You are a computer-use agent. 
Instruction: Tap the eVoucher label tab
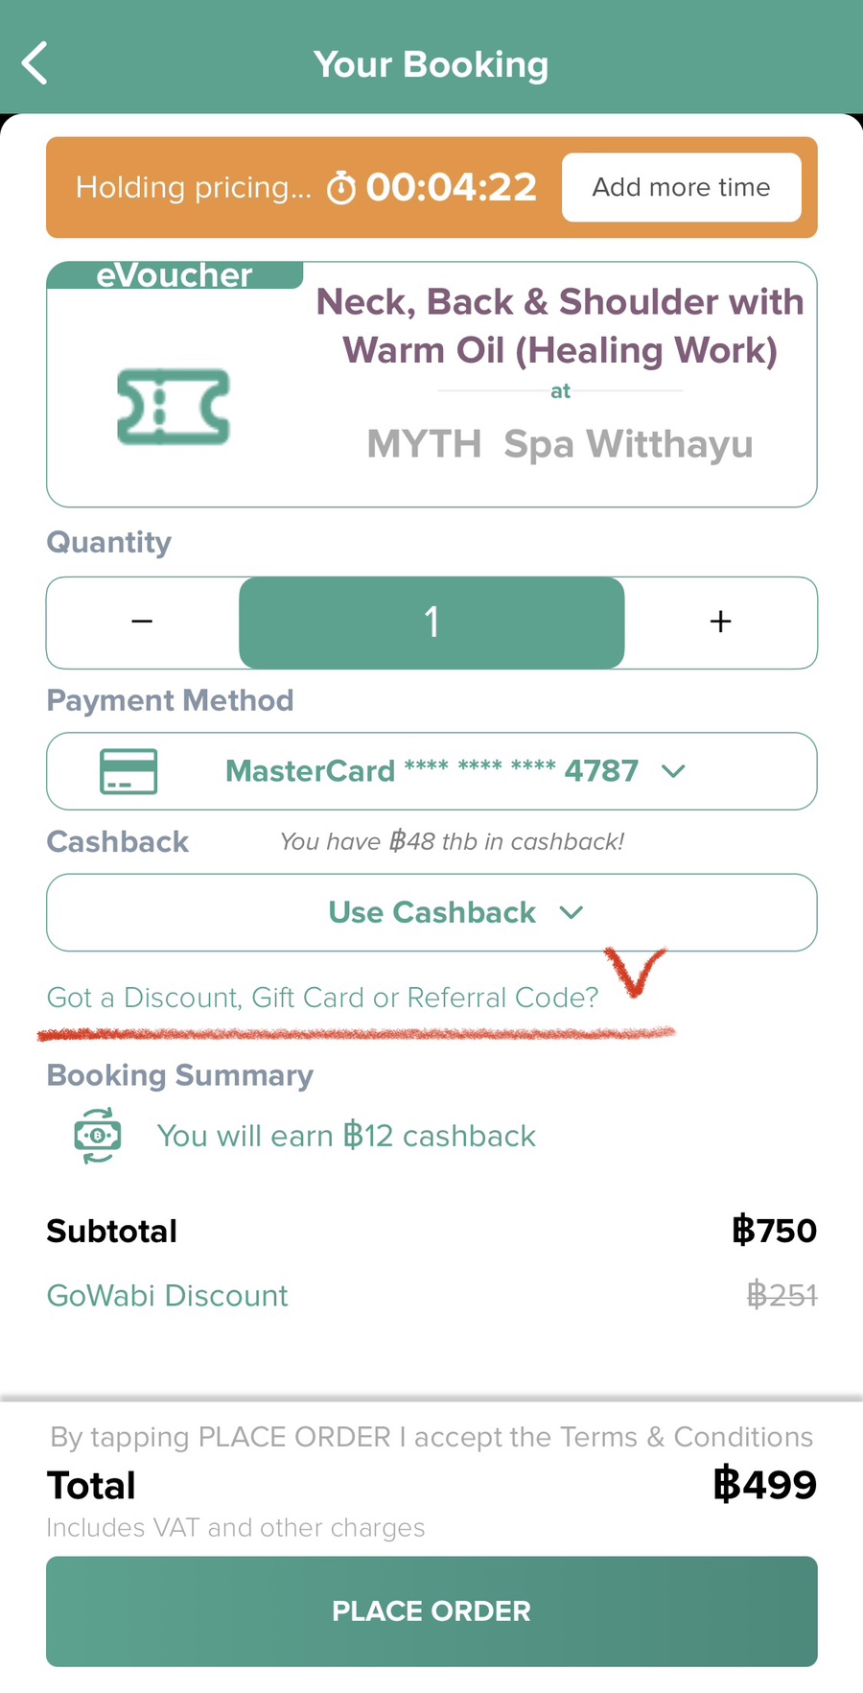[175, 275]
